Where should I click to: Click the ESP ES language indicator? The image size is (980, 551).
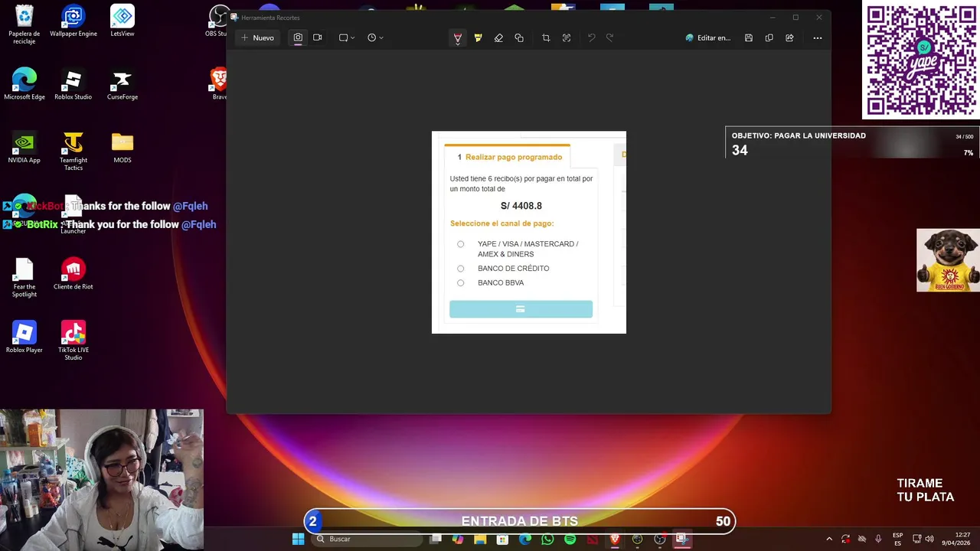tap(897, 540)
